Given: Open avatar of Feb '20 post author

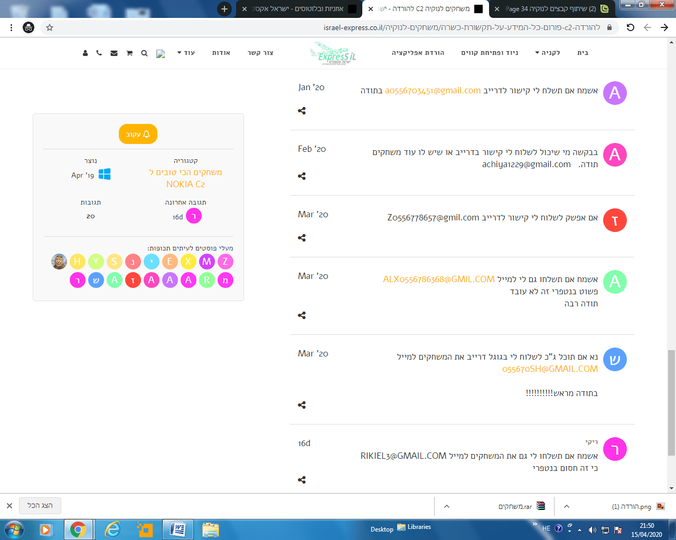Looking at the screenshot, I should click(x=615, y=155).
